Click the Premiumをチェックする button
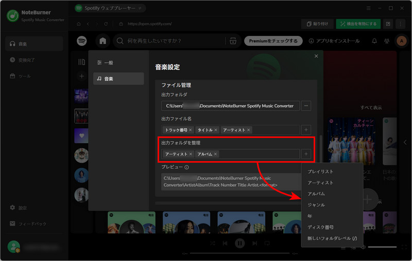This screenshot has width=412, height=261. click(273, 41)
